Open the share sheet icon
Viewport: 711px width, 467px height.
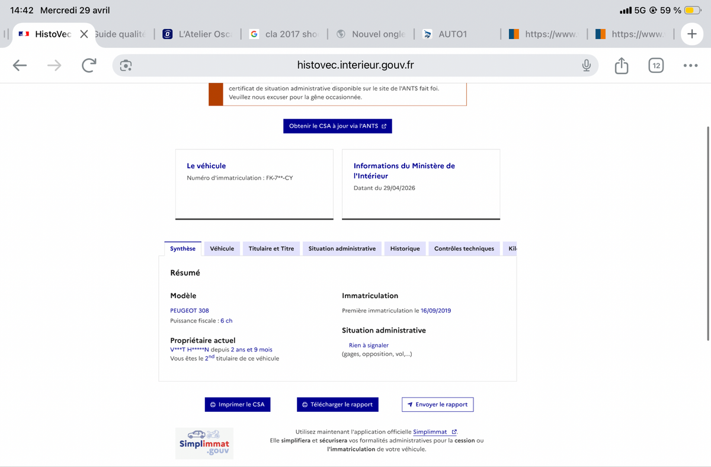pyautogui.click(x=622, y=65)
